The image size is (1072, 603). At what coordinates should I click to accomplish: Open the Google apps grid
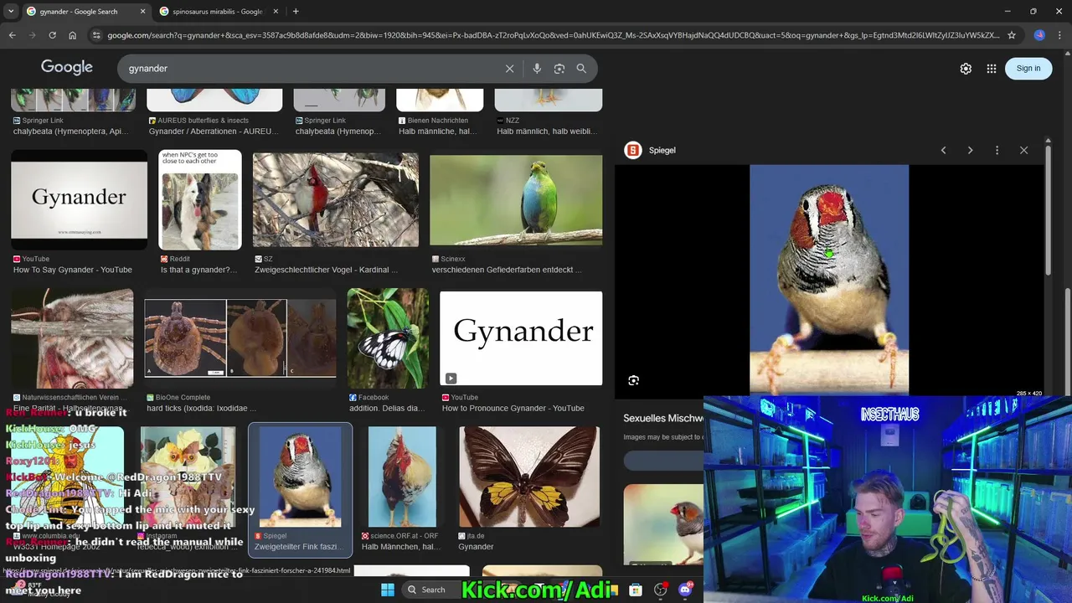(992, 69)
